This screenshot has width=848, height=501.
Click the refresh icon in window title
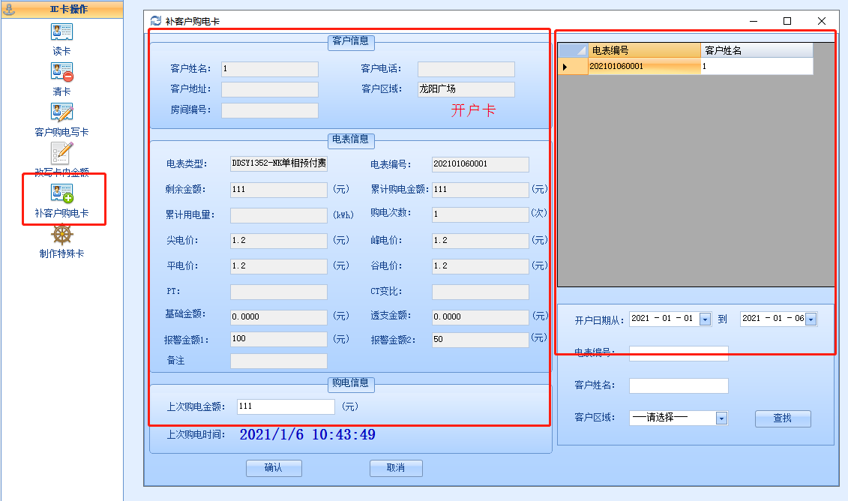(155, 21)
